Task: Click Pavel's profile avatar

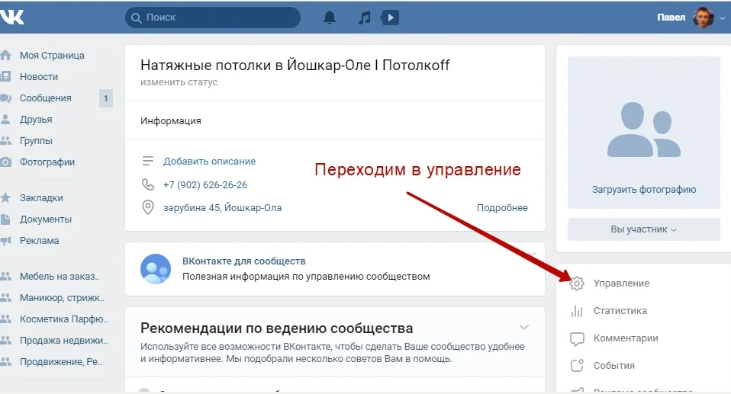Action: [704, 18]
